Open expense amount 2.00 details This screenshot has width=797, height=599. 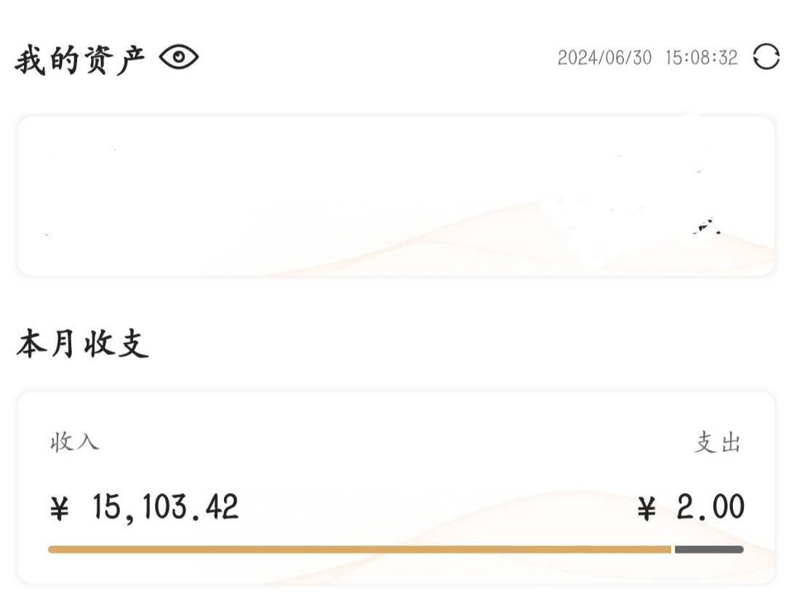coord(710,507)
